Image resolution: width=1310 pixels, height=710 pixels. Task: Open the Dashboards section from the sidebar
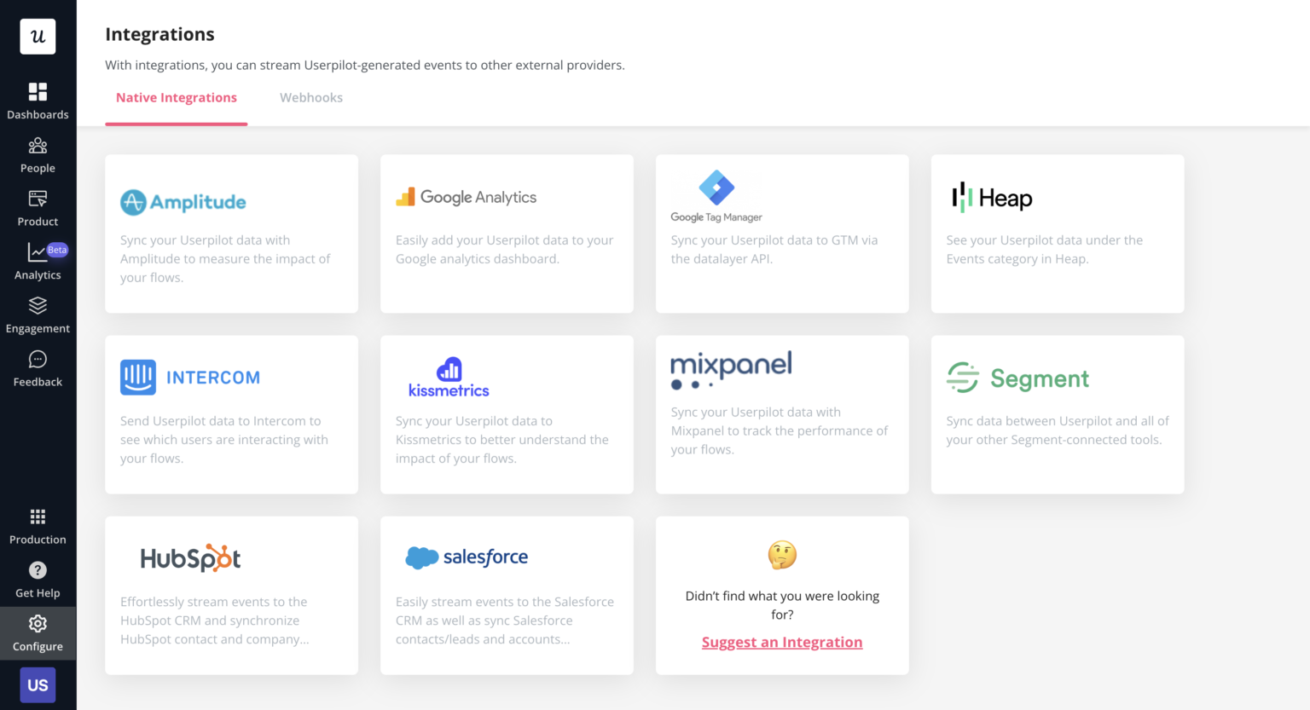tap(38, 101)
